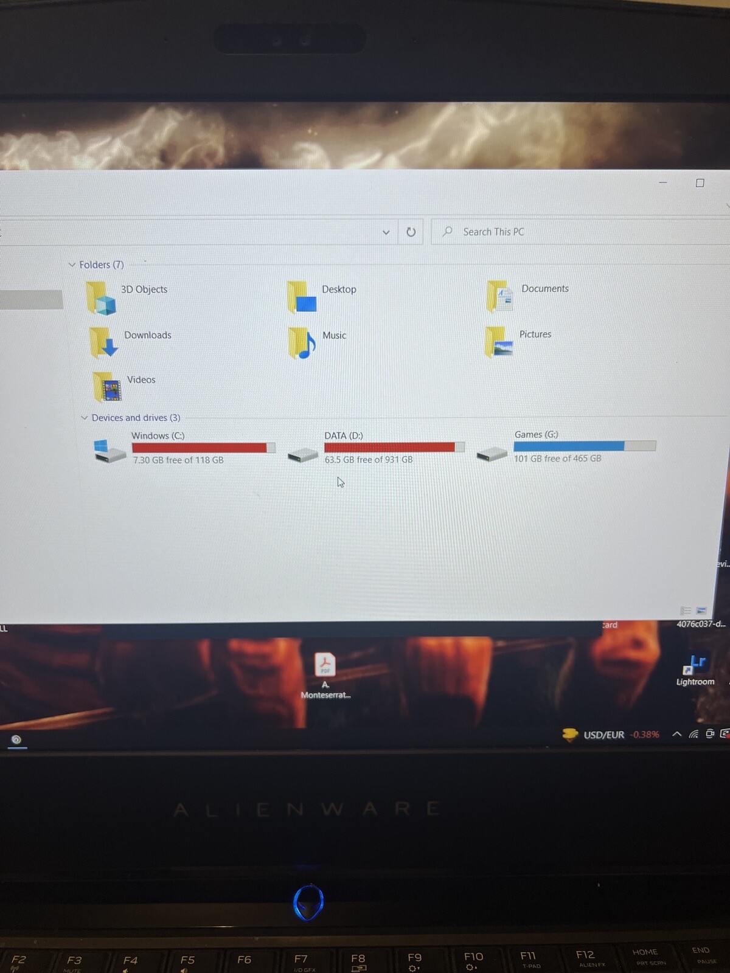This screenshot has height=973, width=730.
Task: Open the address bar history dropdown
Action: coord(386,232)
